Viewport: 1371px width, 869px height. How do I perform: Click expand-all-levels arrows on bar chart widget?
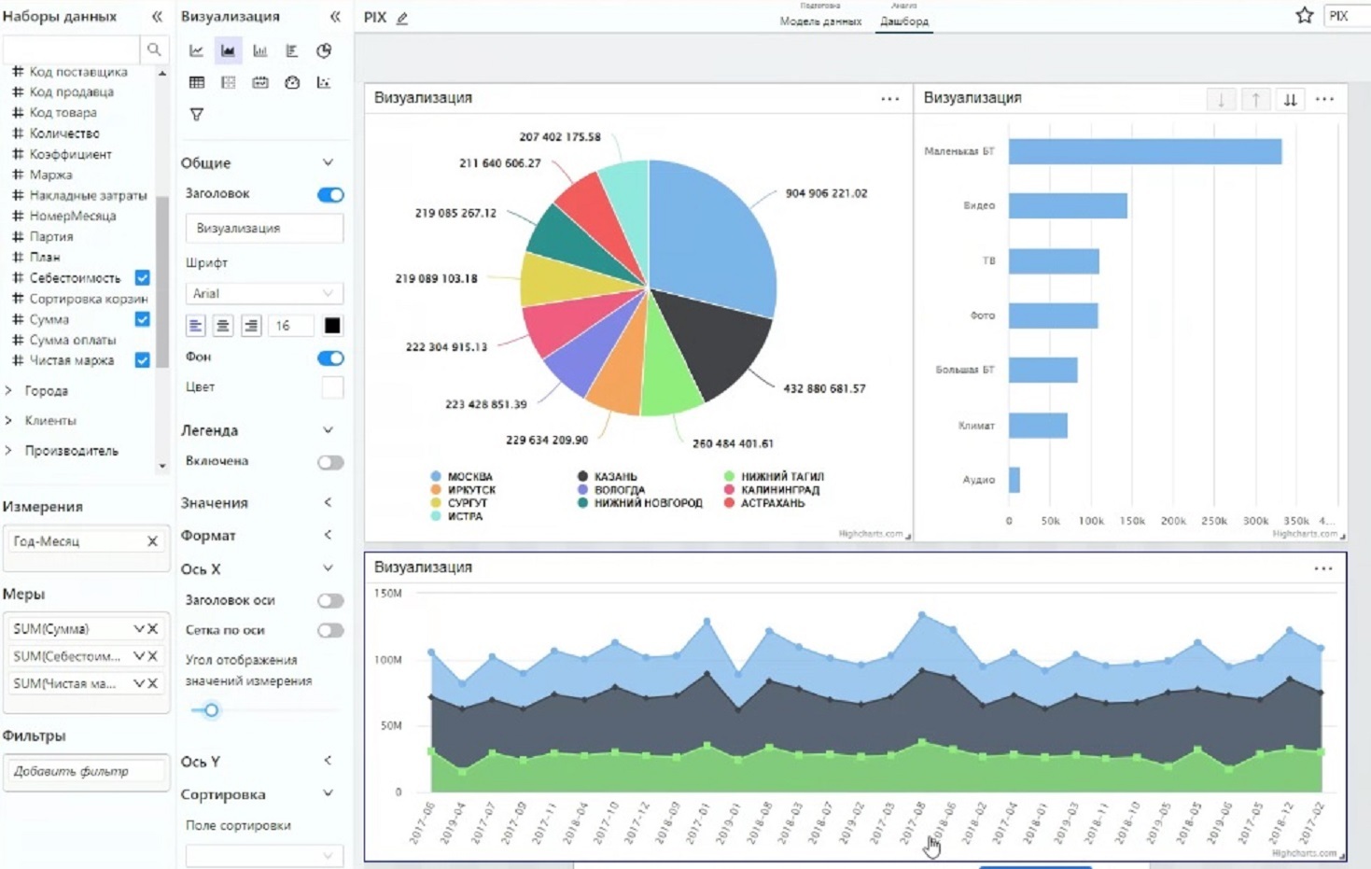(1291, 99)
